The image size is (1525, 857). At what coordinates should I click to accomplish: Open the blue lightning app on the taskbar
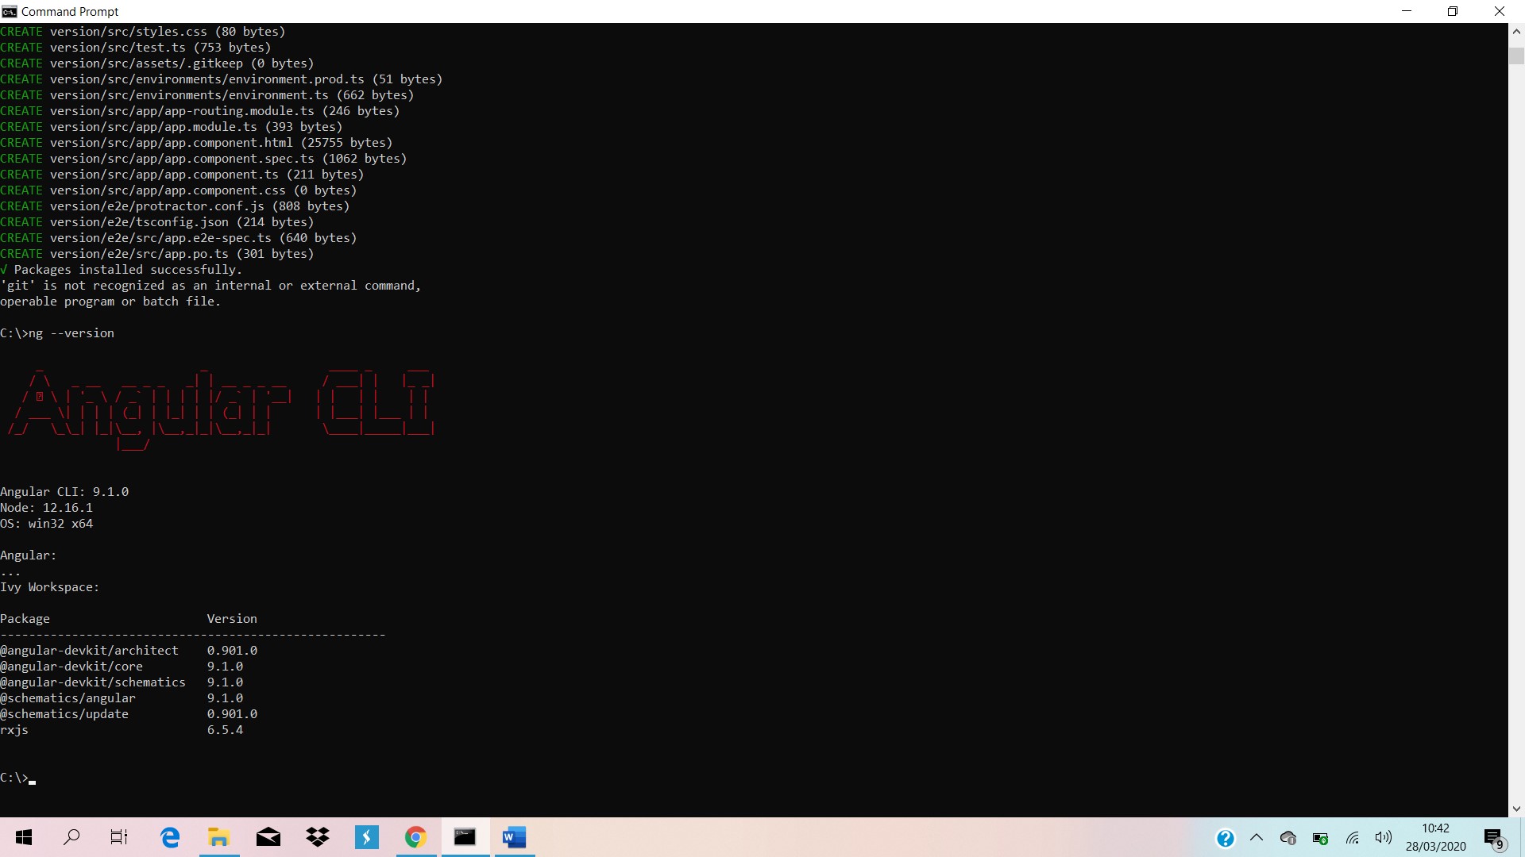tap(367, 837)
